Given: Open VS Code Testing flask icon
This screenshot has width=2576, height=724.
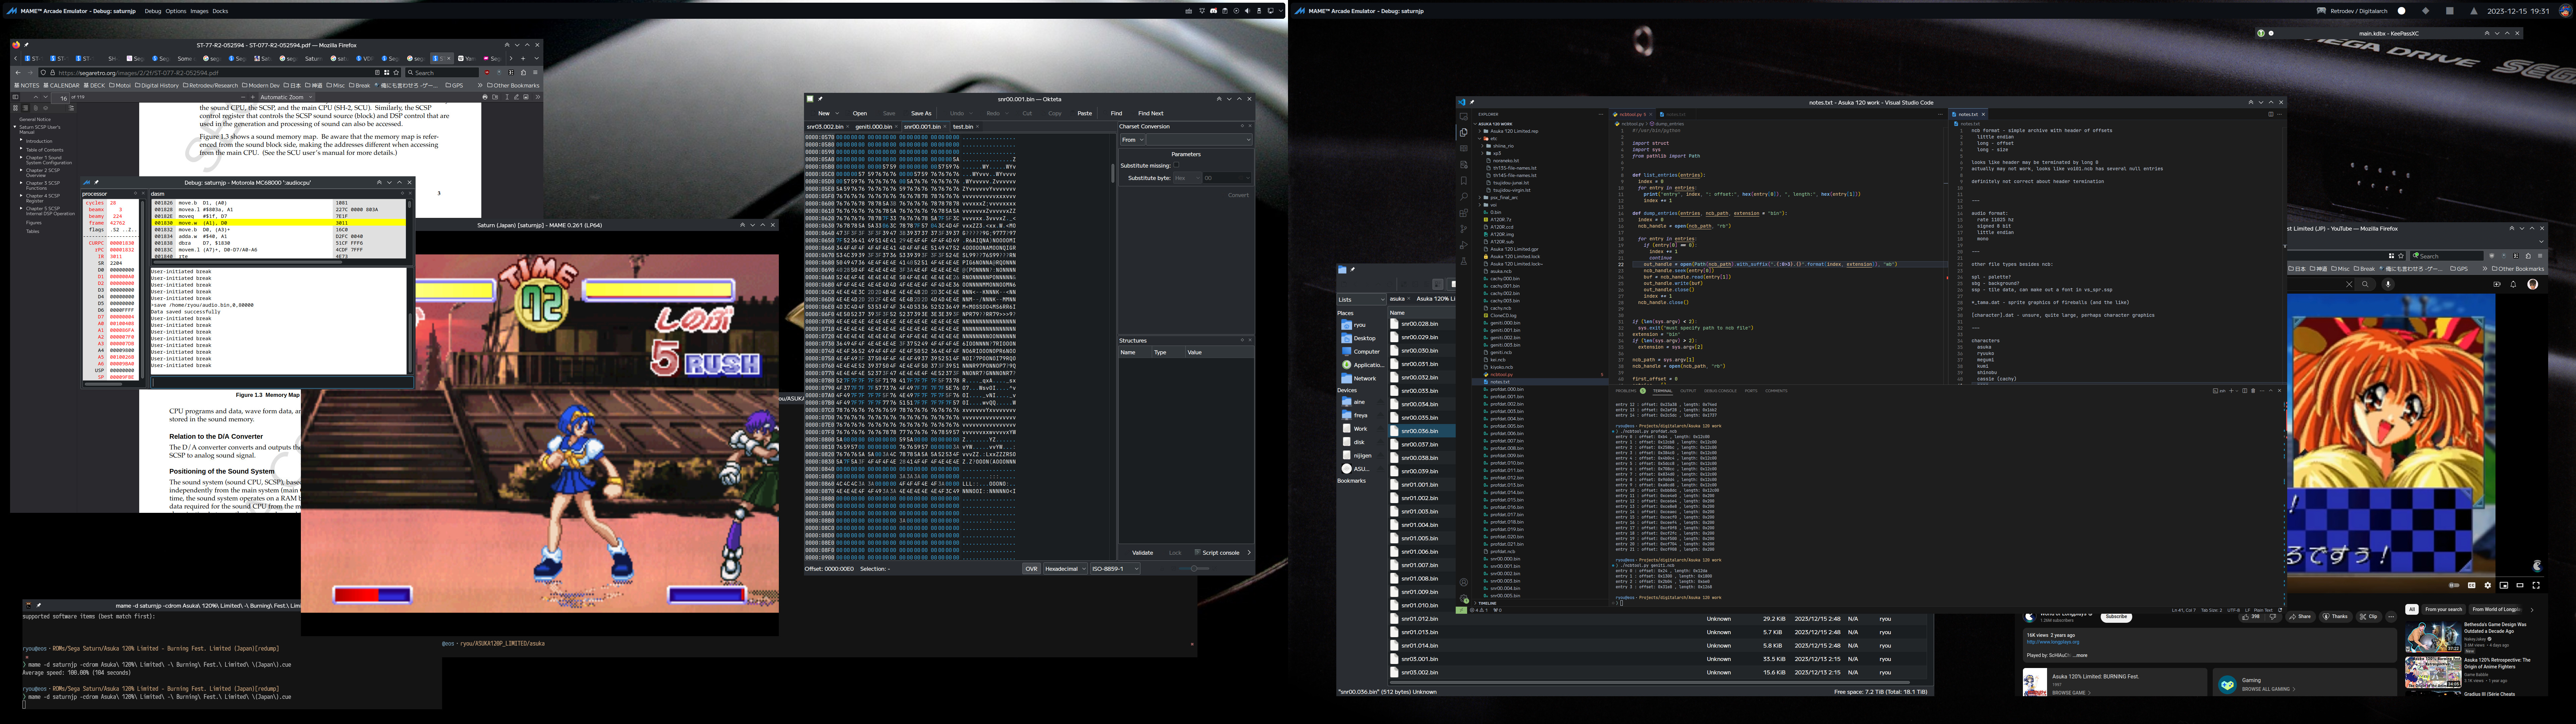Looking at the screenshot, I should coord(1464,261).
